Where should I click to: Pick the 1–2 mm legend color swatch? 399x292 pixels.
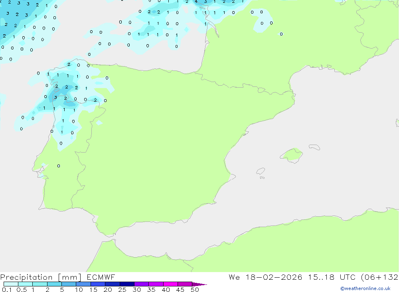click(x=40, y=284)
